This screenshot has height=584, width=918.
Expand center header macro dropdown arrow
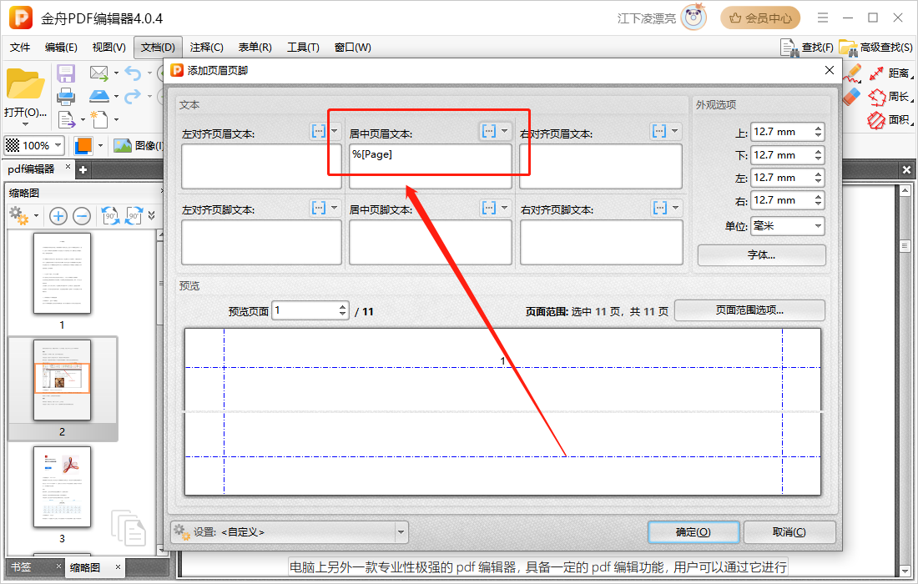[x=505, y=131]
